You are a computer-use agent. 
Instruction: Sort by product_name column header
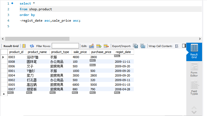(x=37, y=52)
